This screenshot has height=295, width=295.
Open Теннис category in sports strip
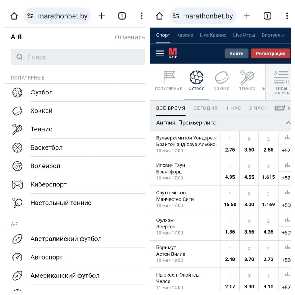click(x=247, y=80)
